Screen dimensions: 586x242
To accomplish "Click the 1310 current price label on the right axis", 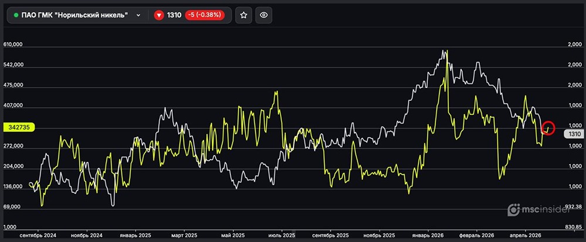I will [573, 134].
